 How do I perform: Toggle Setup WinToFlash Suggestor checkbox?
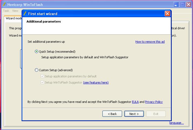tap(42, 82)
